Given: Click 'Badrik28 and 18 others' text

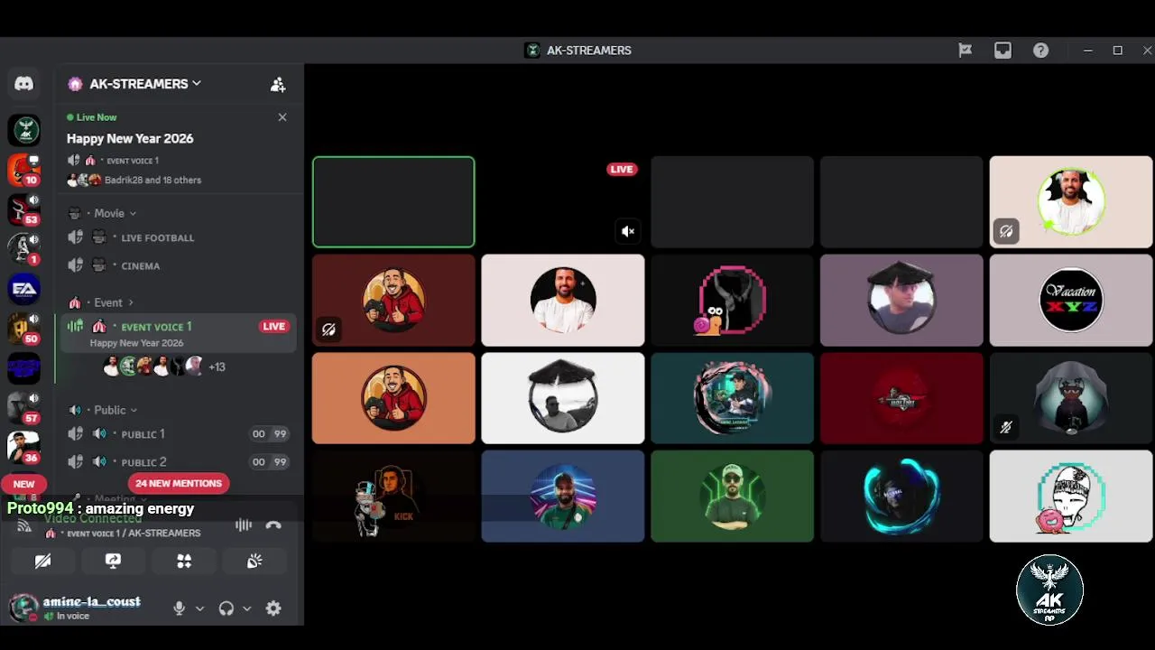Looking at the screenshot, I should 152,180.
